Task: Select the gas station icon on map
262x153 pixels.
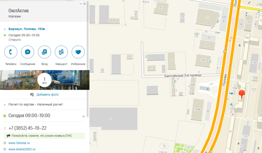Action: click(208, 88)
